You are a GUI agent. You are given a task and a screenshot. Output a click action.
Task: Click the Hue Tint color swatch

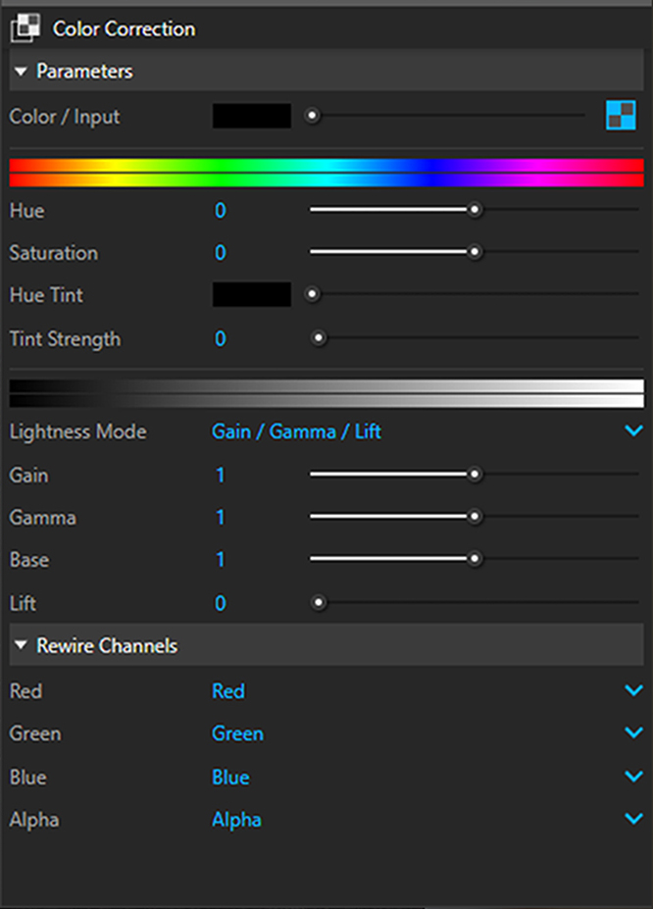coord(251,295)
